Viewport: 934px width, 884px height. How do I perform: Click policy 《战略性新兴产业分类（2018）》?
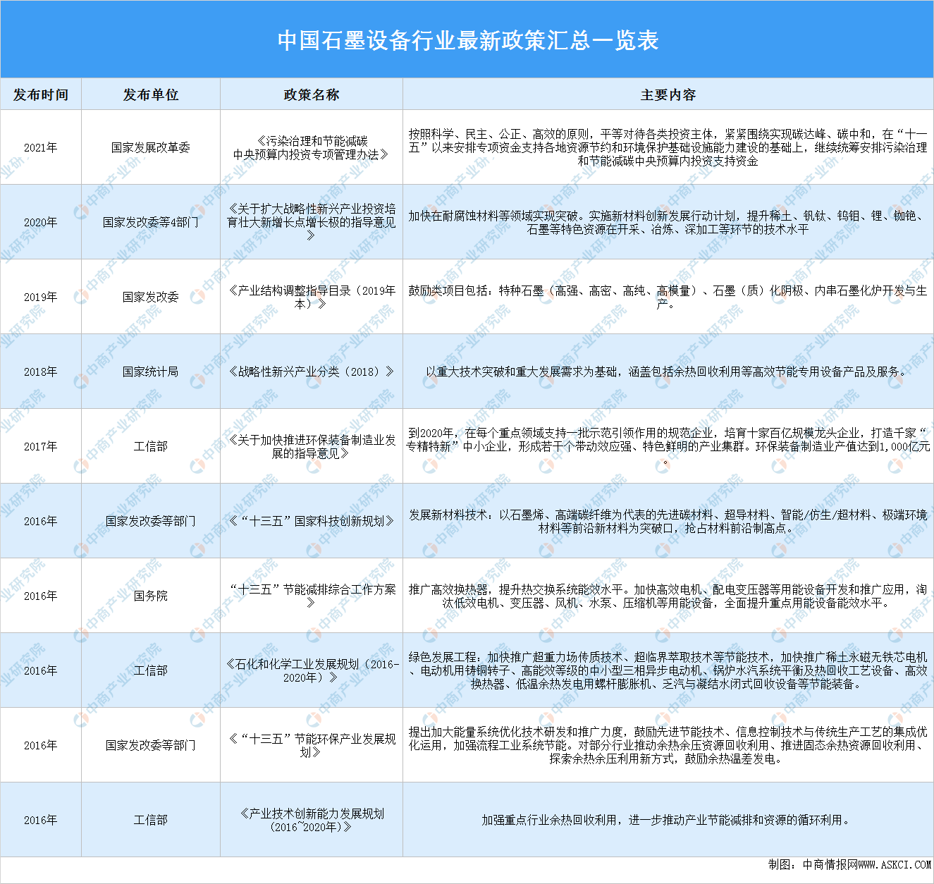click(x=312, y=372)
